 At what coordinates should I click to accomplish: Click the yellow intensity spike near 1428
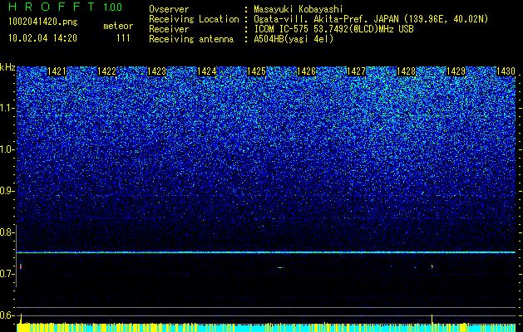coord(432,319)
